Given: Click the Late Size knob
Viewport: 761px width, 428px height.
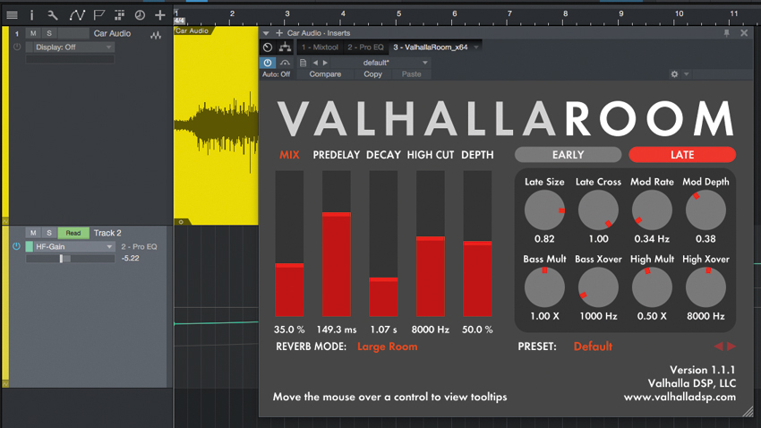Looking at the screenshot, I should 544,210.
